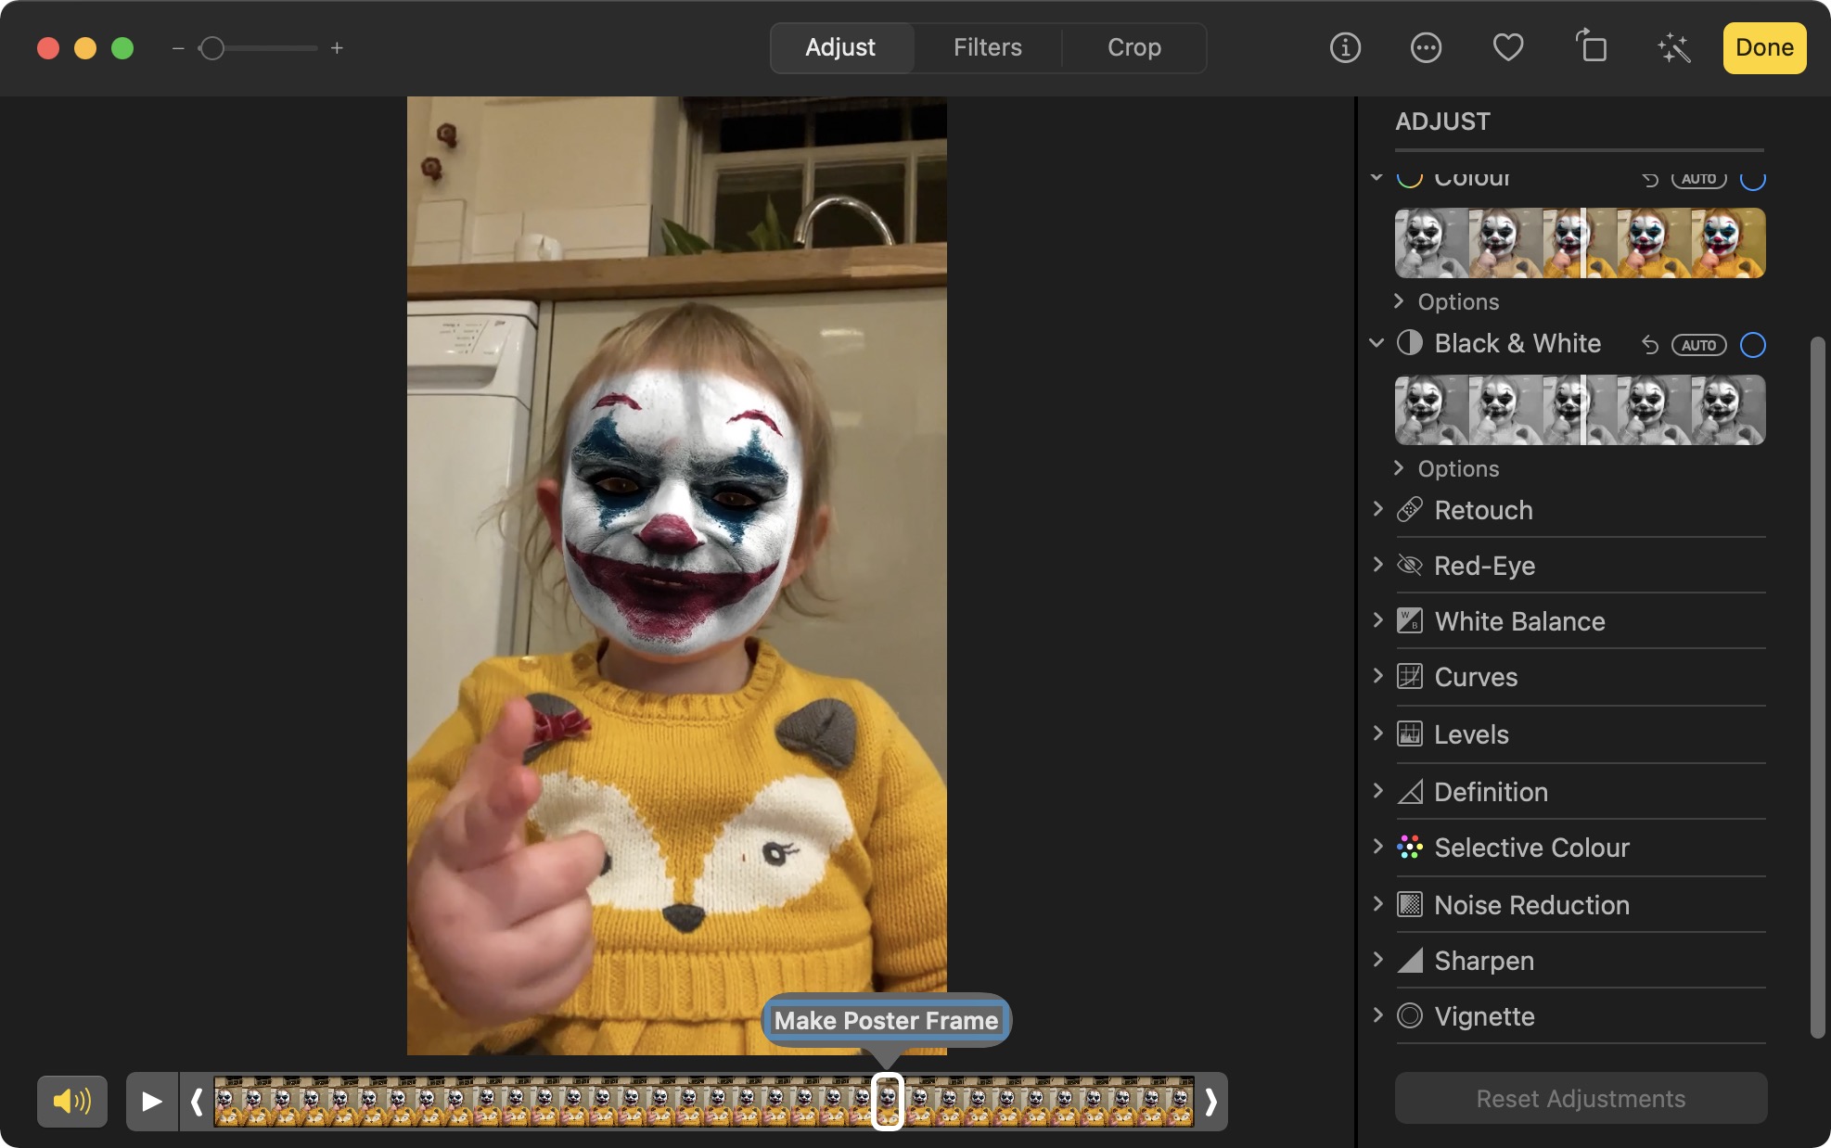Click the Selective Colour icon
The height and width of the screenshot is (1148, 1831).
pyautogui.click(x=1409, y=847)
